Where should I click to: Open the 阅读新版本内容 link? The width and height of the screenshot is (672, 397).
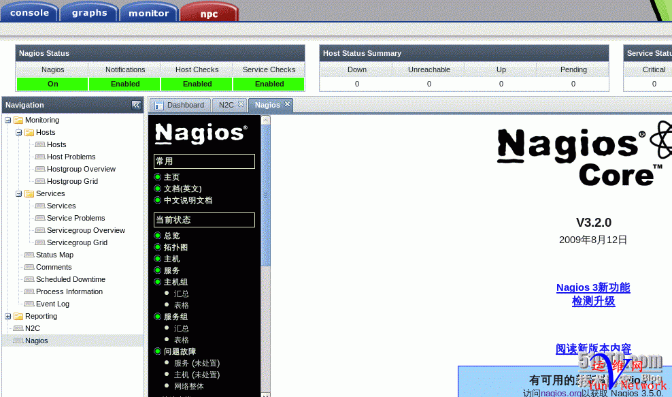point(594,349)
